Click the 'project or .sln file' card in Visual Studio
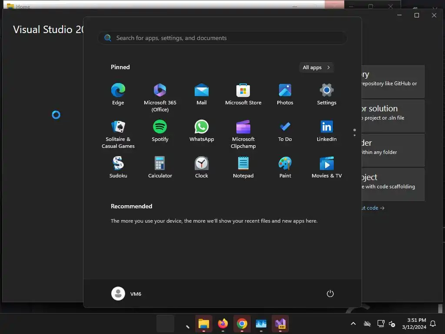This screenshot has height=334, width=445. [393, 116]
